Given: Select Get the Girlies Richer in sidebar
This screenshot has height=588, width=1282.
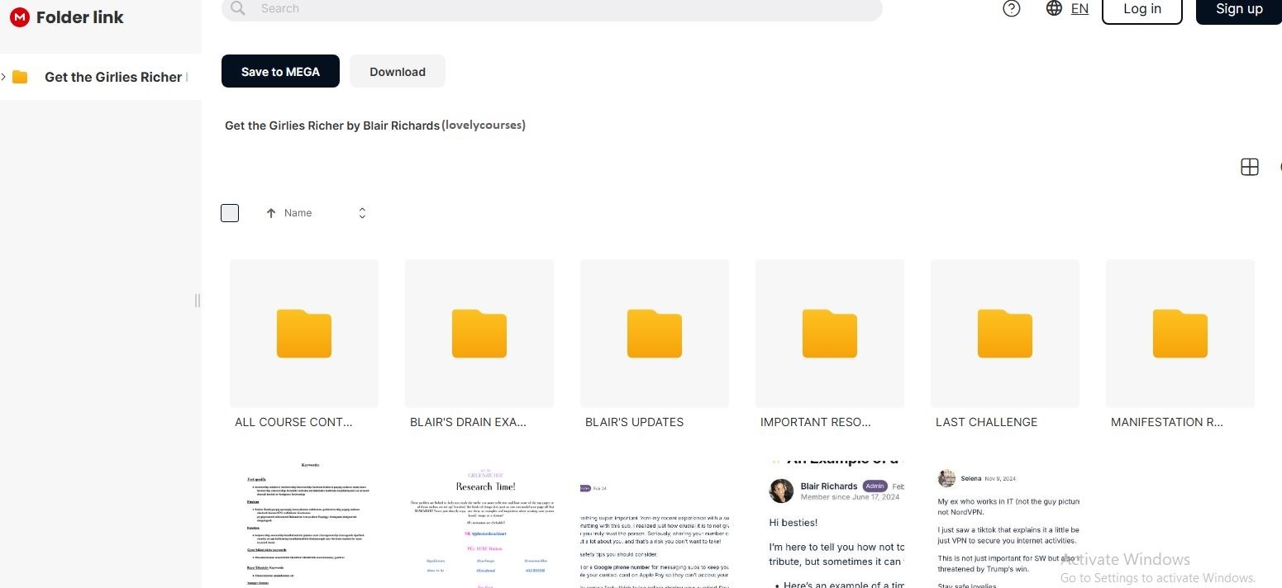Looking at the screenshot, I should (x=112, y=77).
